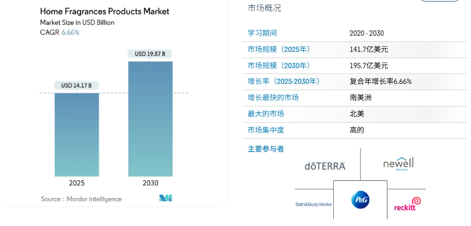Screen dimensions: 471x226
Task: Click the 市场集中度 row label
Action: 266,130
